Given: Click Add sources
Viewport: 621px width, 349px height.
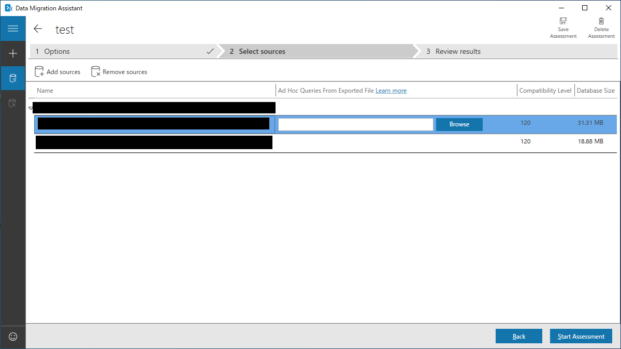Looking at the screenshot, I should (57, 71).
